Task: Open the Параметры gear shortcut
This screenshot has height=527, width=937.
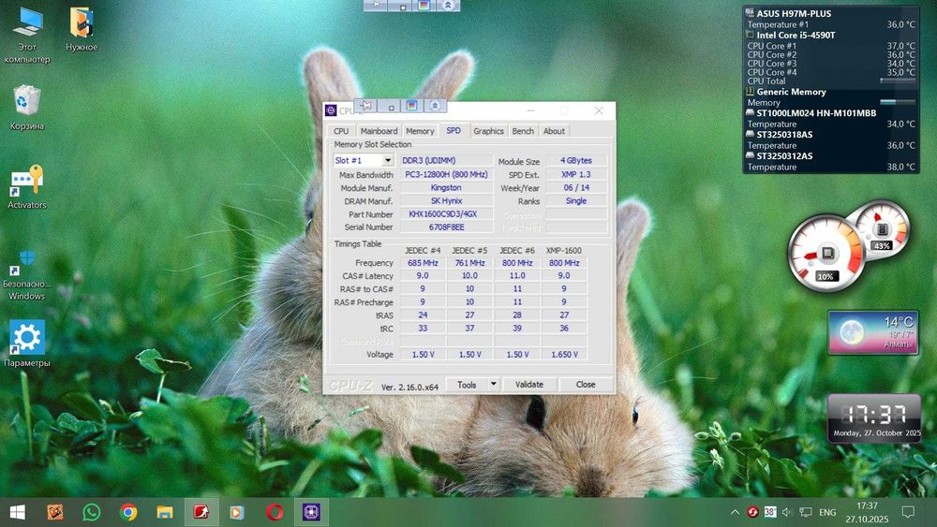Action: pos(27,344)
